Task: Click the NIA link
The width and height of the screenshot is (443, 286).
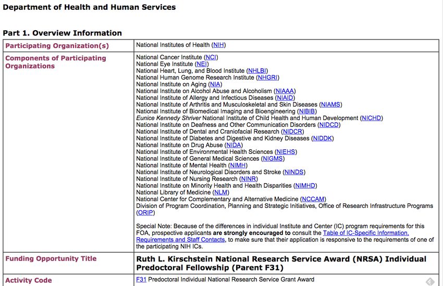Action: 215,84
